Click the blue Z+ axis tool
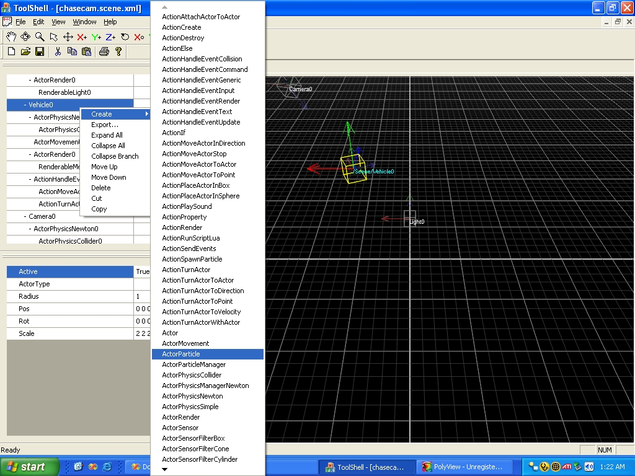The width and height of the screenshot is (635, 476). (110, 37)
